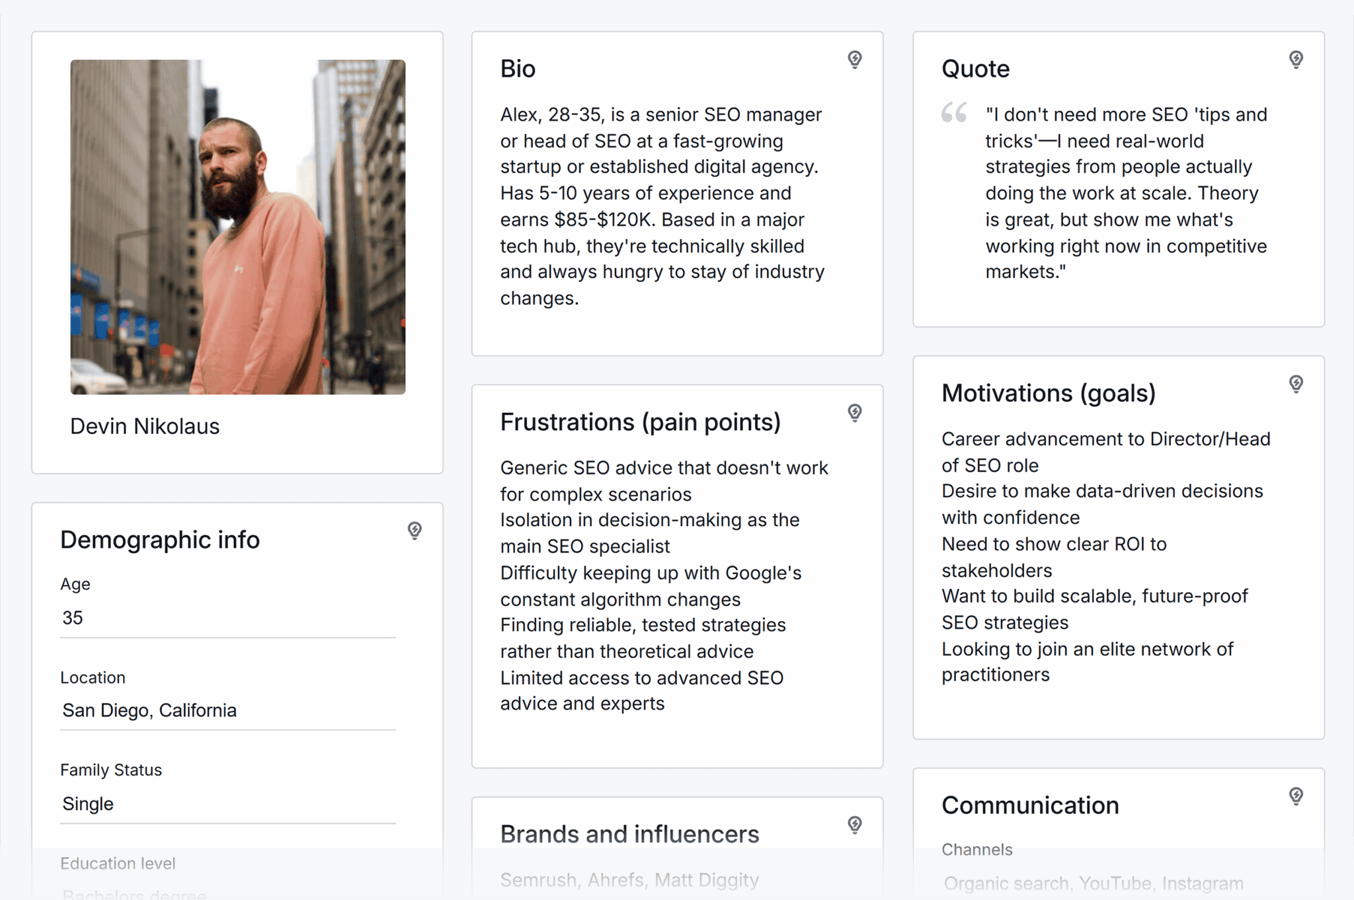This screenshot has width=1354, height=900.
Task: Click the Frustrations pain points list text
Action: [x=664, y=585]
